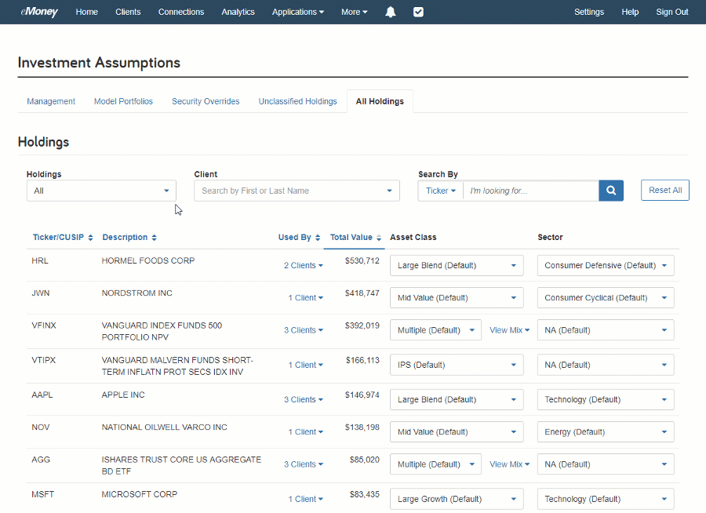Open Connections in the top navigation
This screenshot has height=513, width=706.
pos(181,13)
